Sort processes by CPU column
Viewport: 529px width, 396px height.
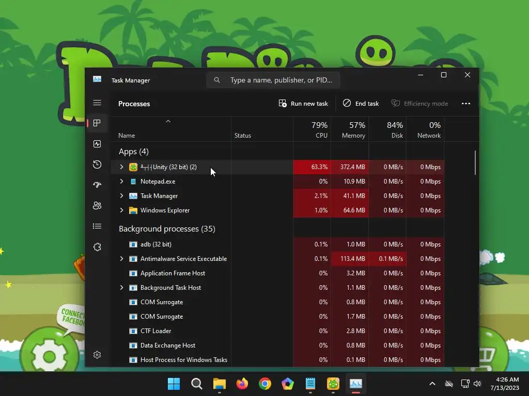312,130
